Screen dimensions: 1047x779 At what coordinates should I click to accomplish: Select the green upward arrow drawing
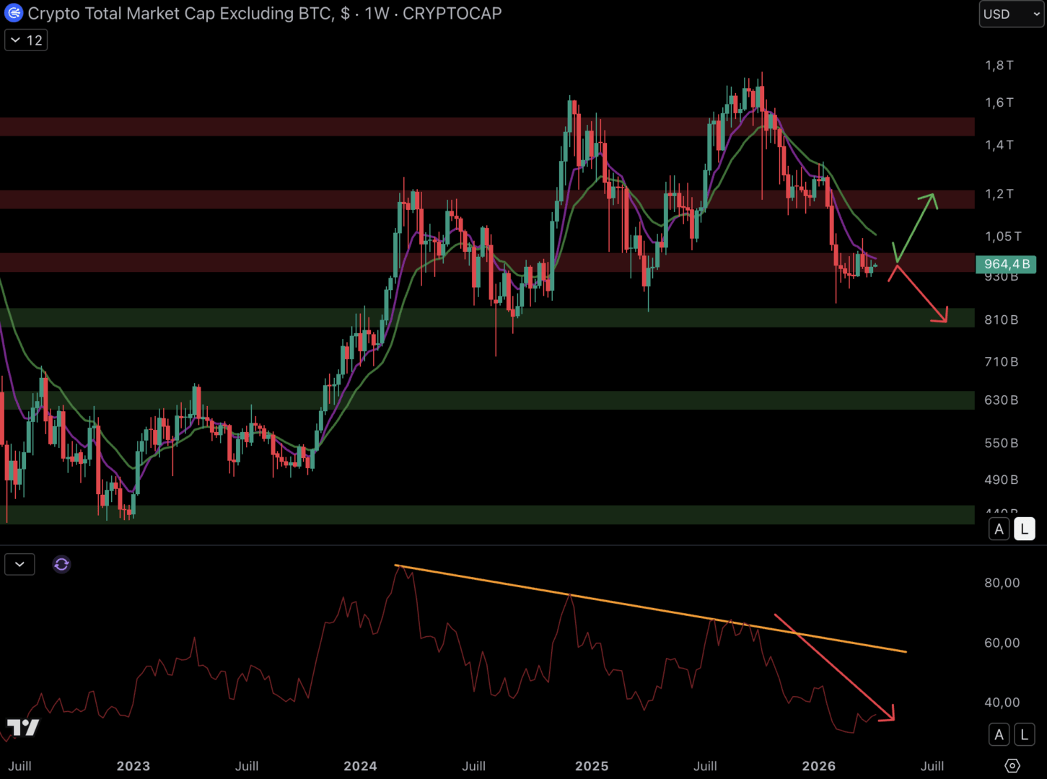tap(915, 226)
